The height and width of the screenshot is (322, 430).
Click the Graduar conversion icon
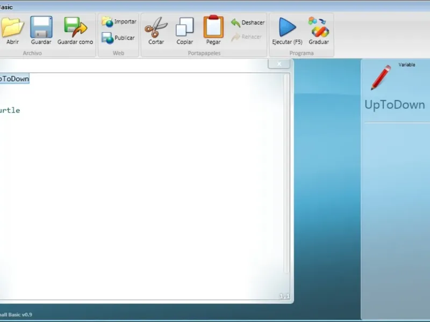(318, 31)
